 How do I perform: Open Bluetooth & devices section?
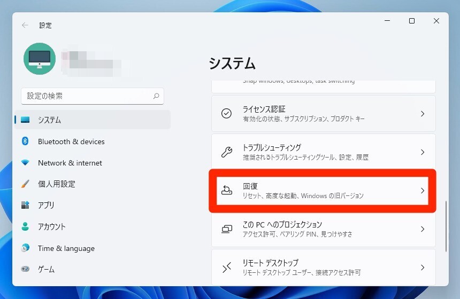(93, 141)
